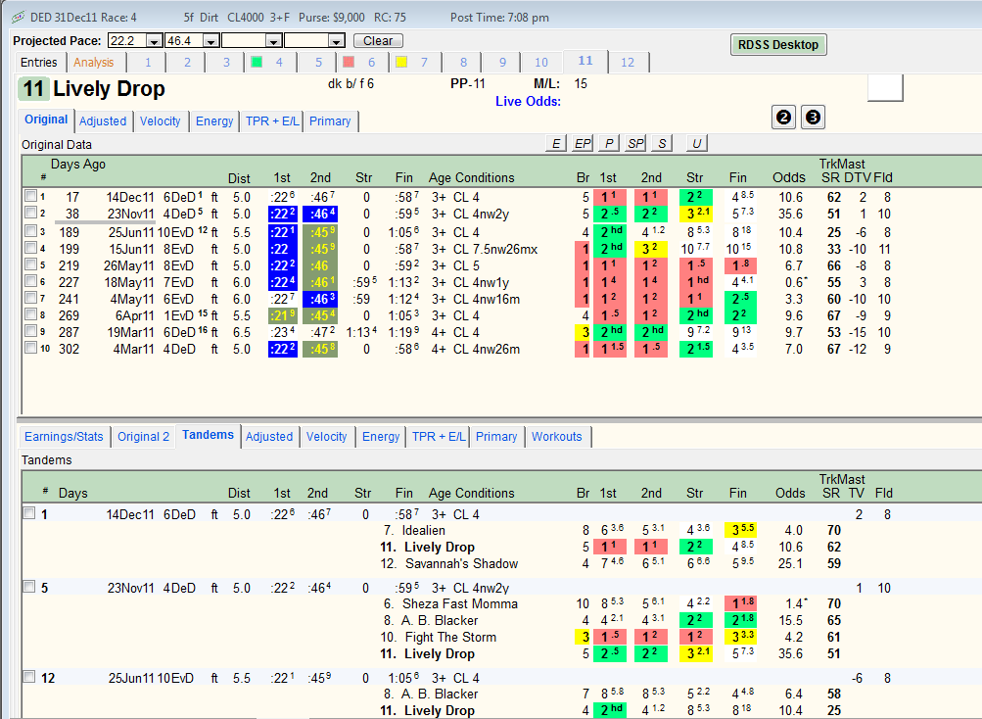Click the red square on tab 6
This screenshot has width=982, height=719.
[349, 62]
